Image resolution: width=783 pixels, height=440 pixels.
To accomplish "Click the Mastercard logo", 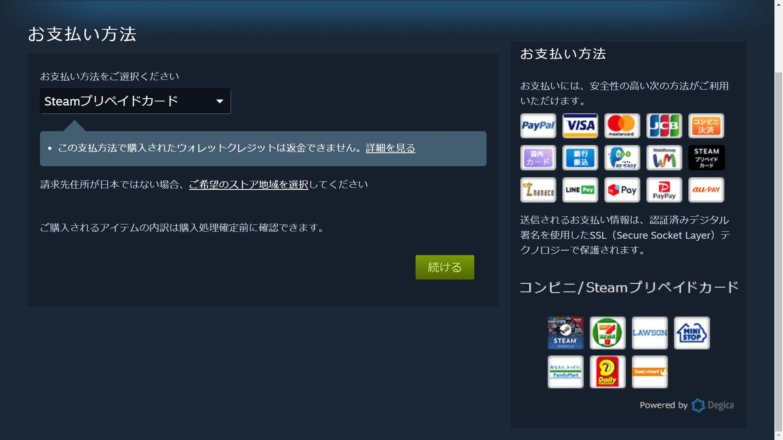I will click(x=622, y=126).
